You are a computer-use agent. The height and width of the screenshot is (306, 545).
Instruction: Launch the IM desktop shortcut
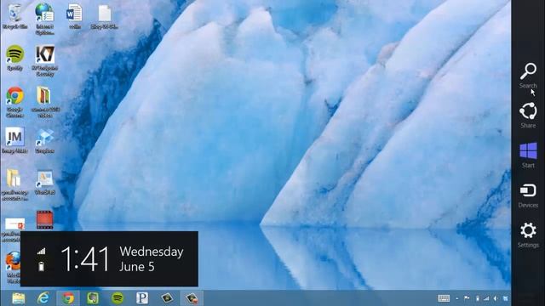point(14,140)
